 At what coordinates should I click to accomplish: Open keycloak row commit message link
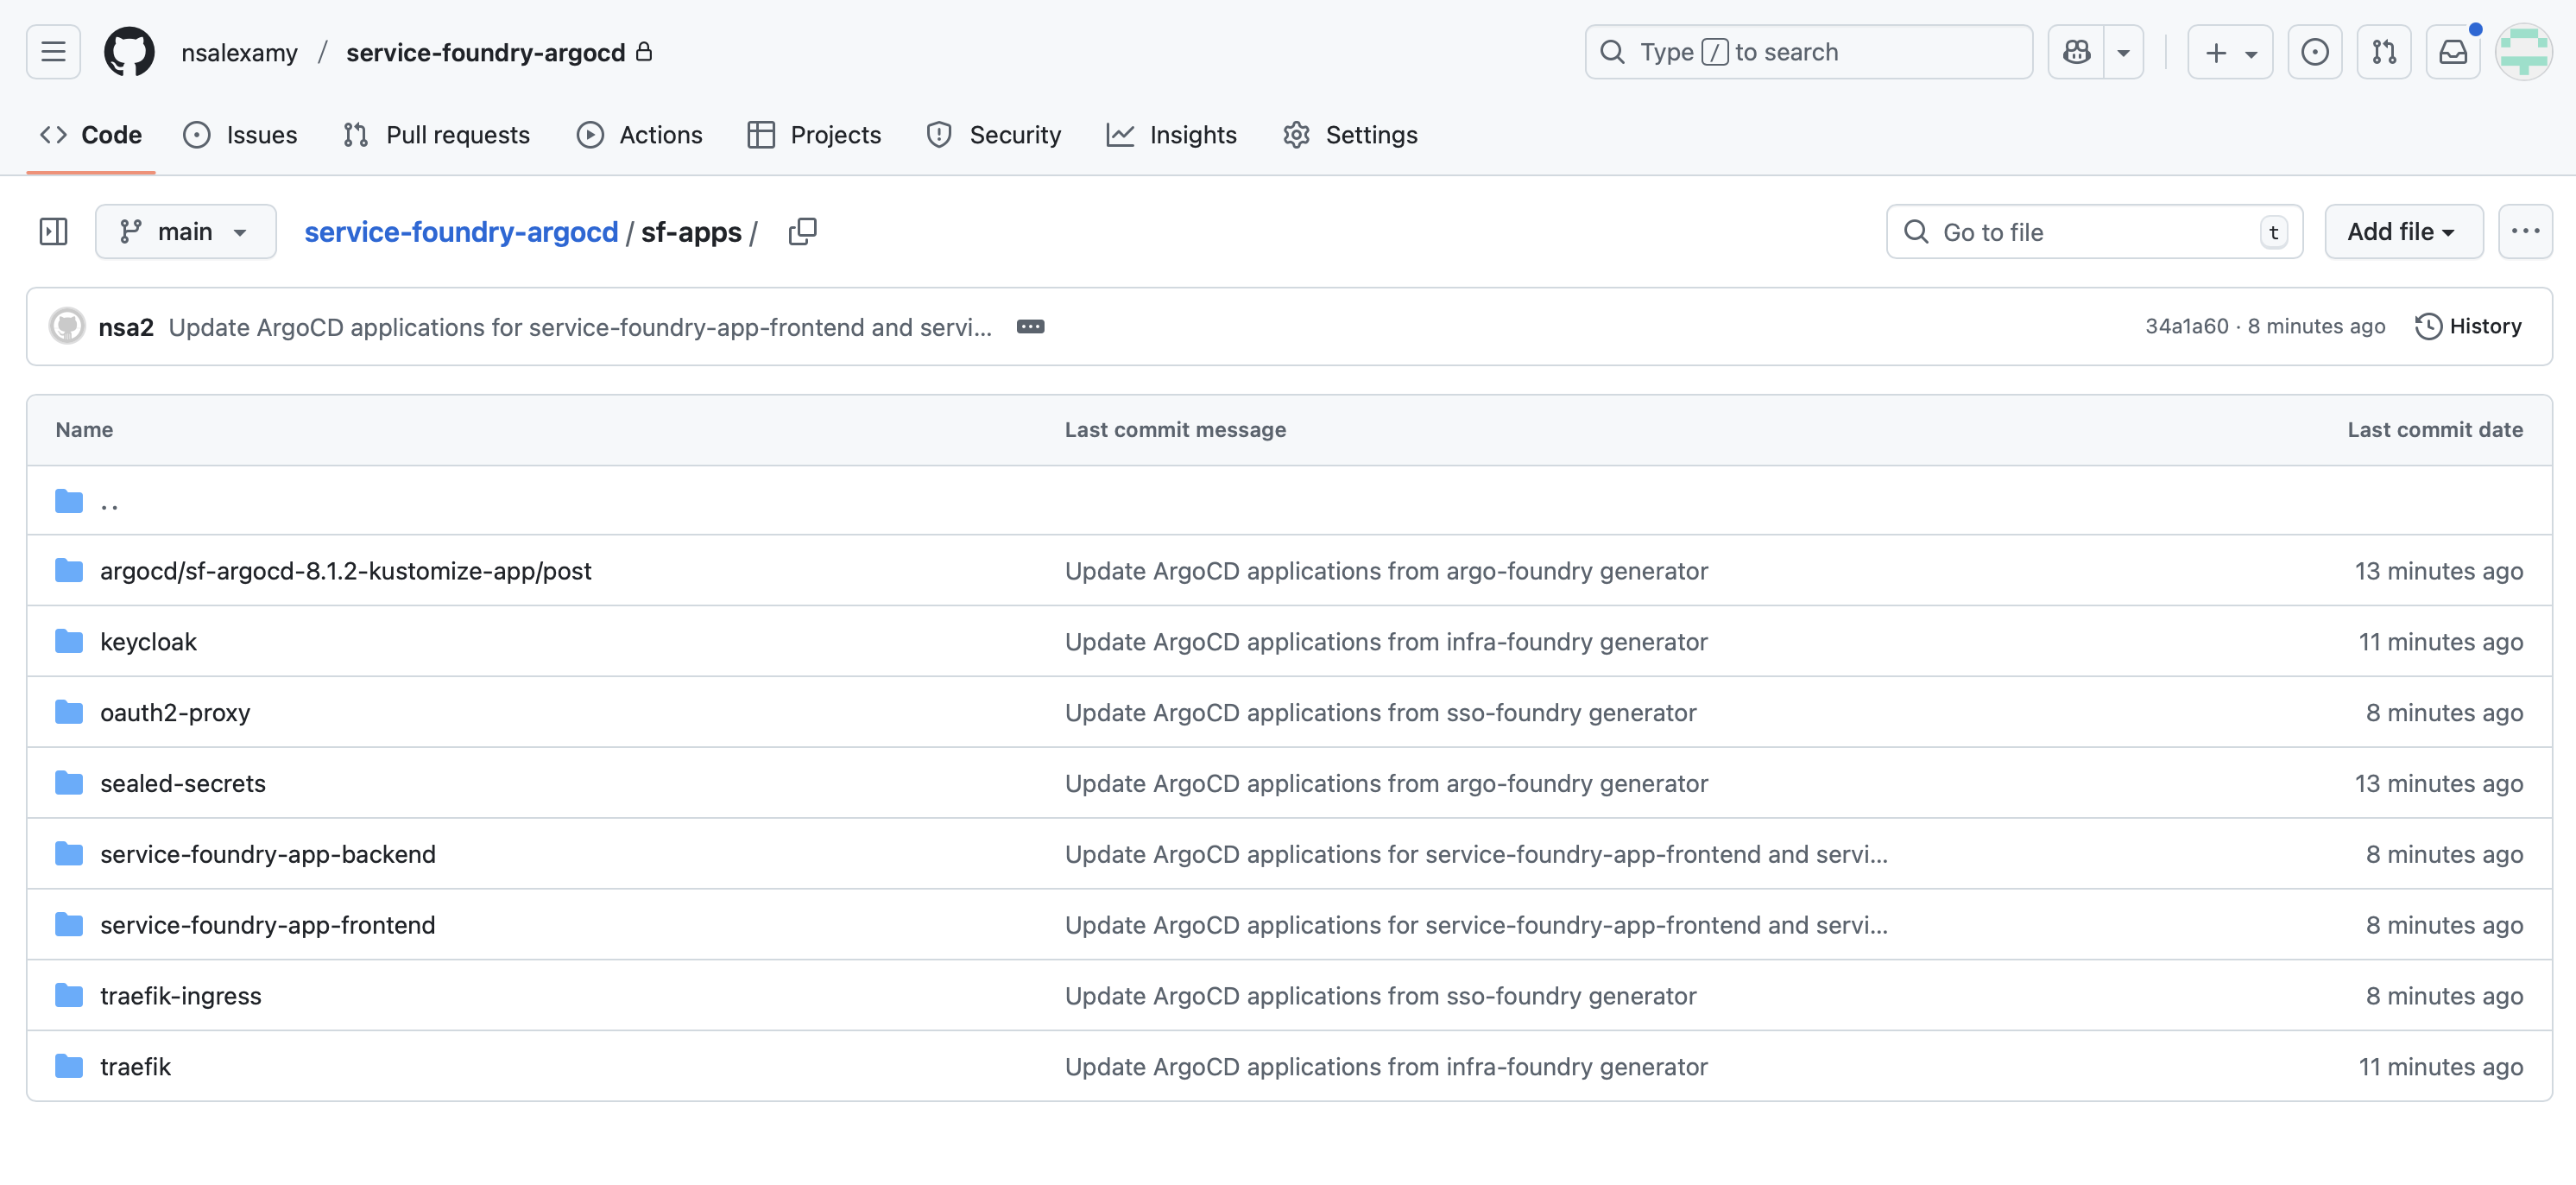tap(1386, 642)
